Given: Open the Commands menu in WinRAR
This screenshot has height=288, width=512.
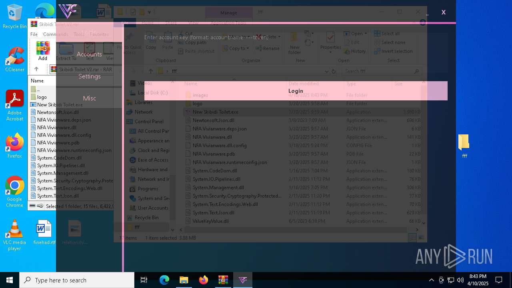Looking at the screenshot, I should pos(56,34).
